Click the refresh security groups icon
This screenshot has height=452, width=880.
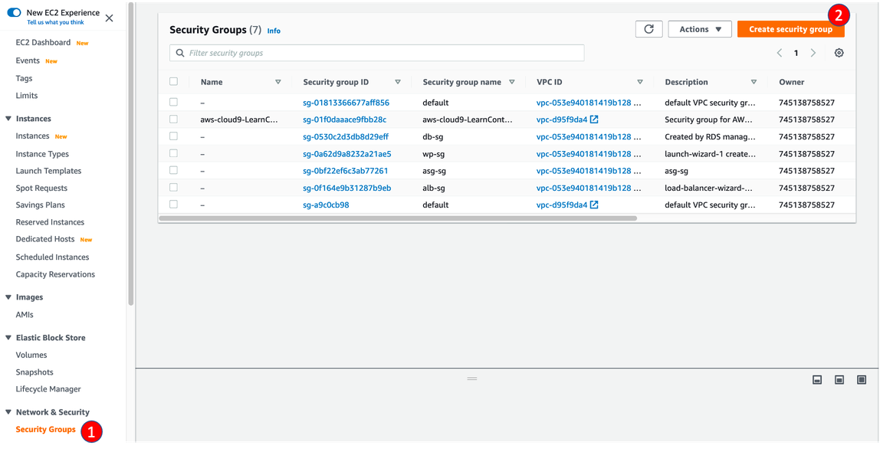[649, 29]
